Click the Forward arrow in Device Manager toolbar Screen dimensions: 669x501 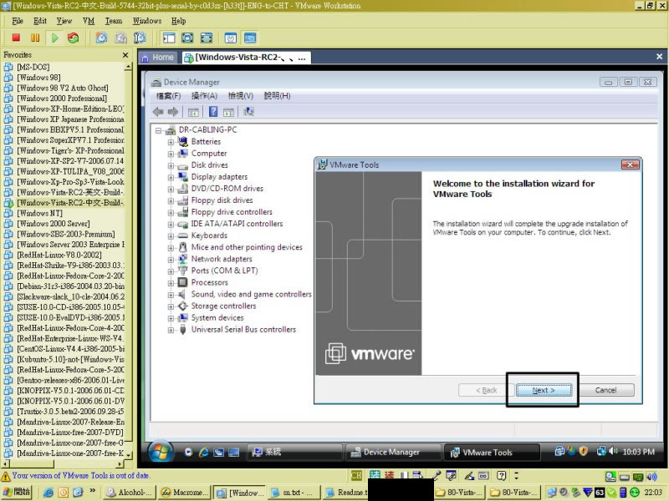point(173,112)
